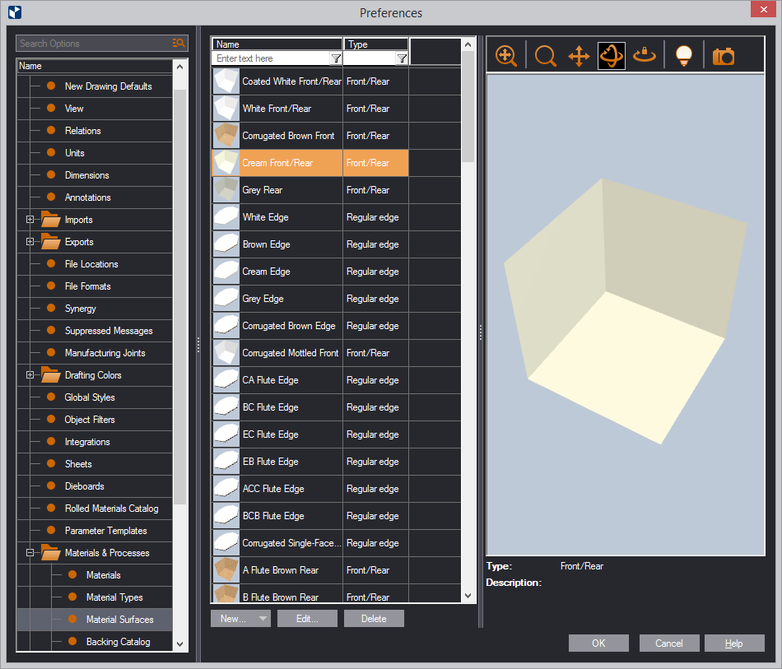
Task: Click the Imports folder icon
Action: [x=50, y=220]
